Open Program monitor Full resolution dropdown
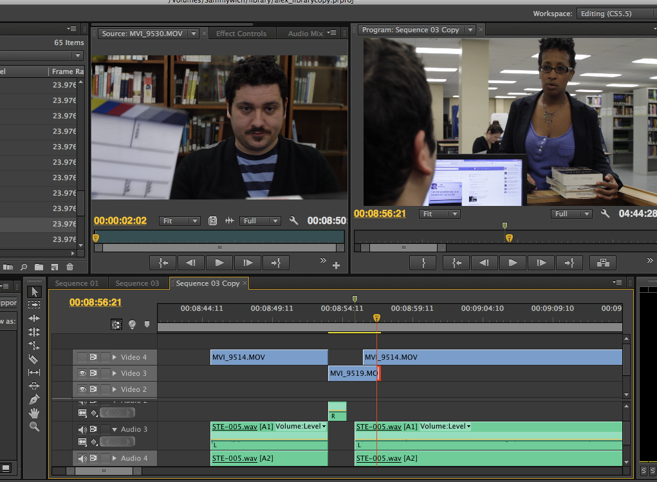This screenshot has width=657, height=482. tap(571, 214)
